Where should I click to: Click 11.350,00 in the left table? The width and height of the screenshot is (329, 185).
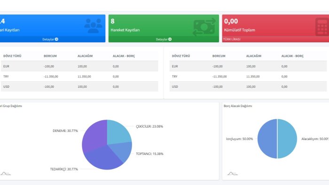(x=84, y=77)
